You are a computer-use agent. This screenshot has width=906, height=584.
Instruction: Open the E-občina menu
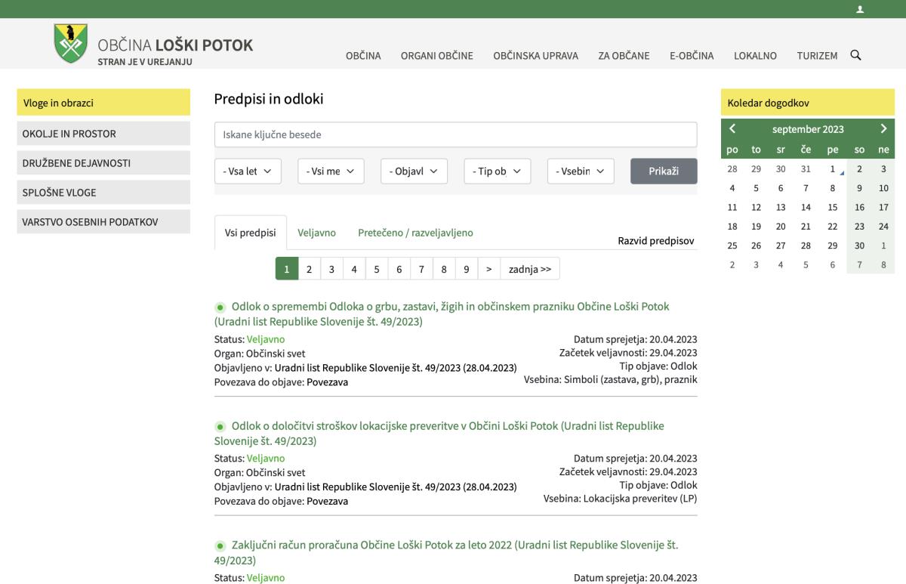tap(692, 55)
